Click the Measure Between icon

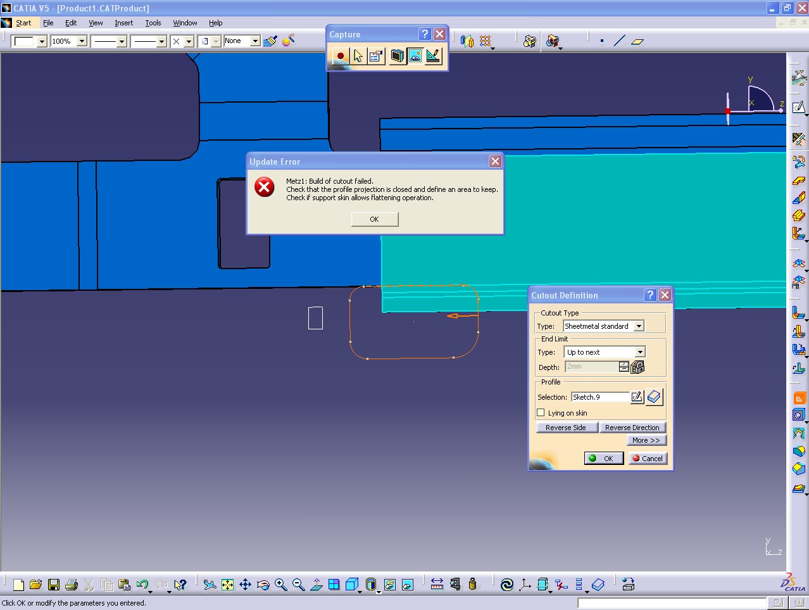(x=437, y=585)
